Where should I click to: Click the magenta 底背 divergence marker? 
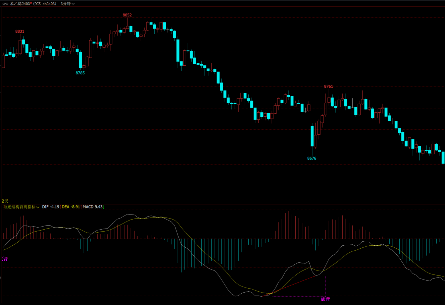326,299
